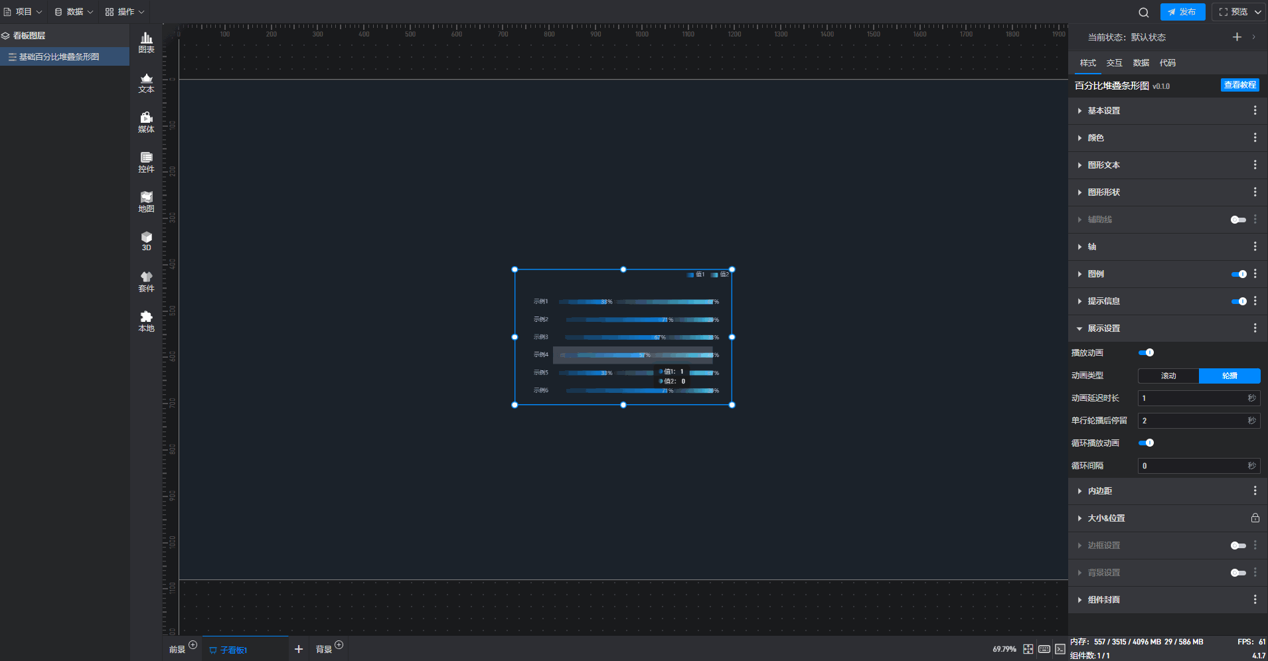The image size is (1268, 661).
Task: Disable the 循环播放动画 switch
Action: pos(1146,443)
